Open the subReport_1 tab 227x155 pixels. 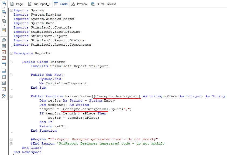tap(39, 4)
